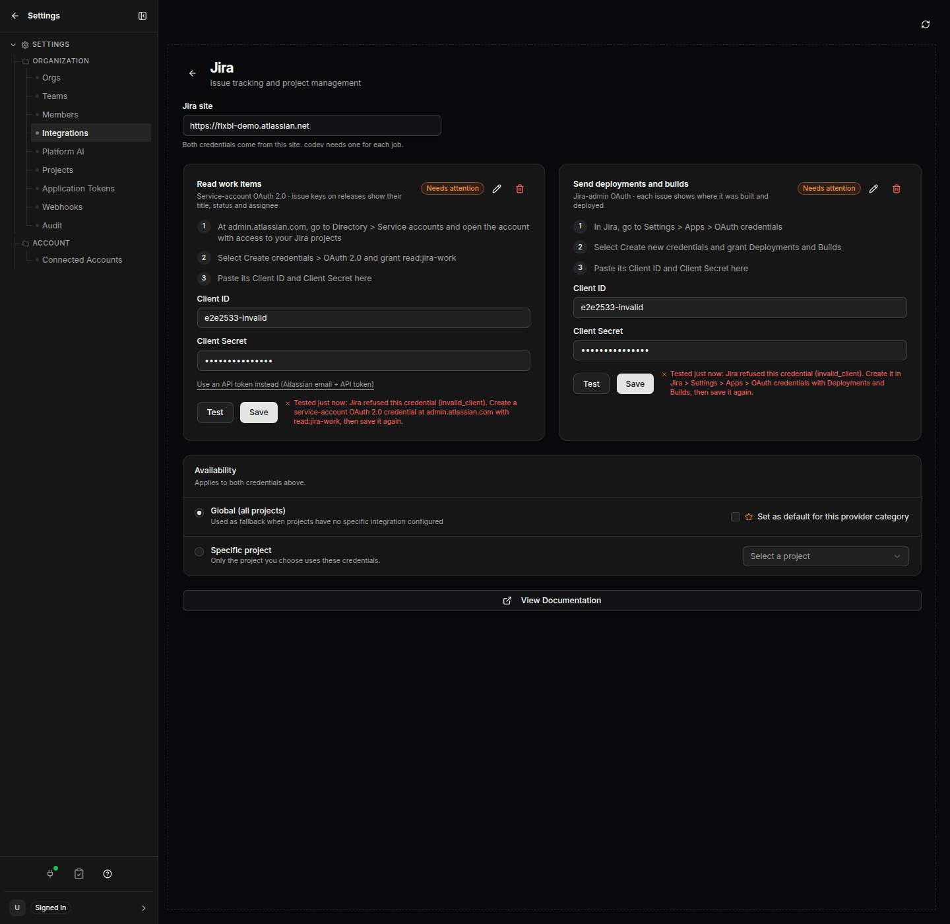Edit the Send deployments and builds credential
The width and height of the screenshot is (950, 924).
873,189
